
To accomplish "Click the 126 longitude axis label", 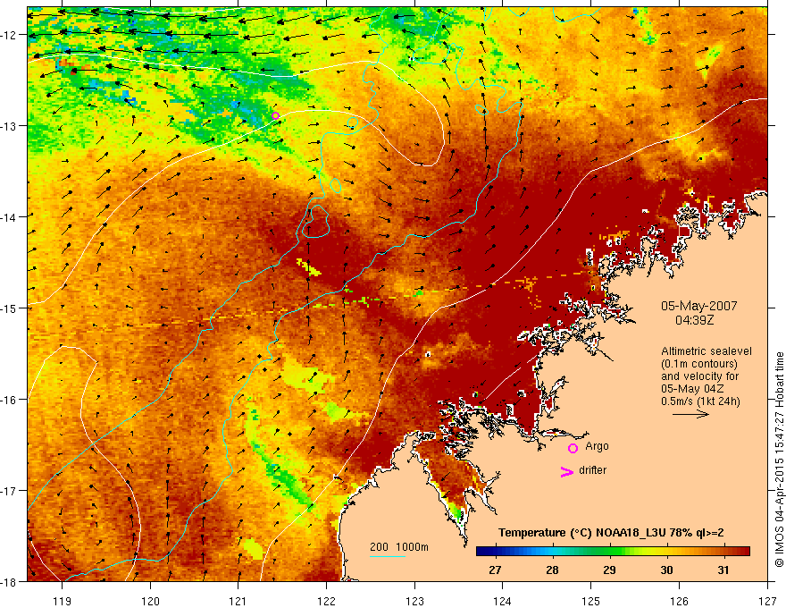I will tap(679, 601).
